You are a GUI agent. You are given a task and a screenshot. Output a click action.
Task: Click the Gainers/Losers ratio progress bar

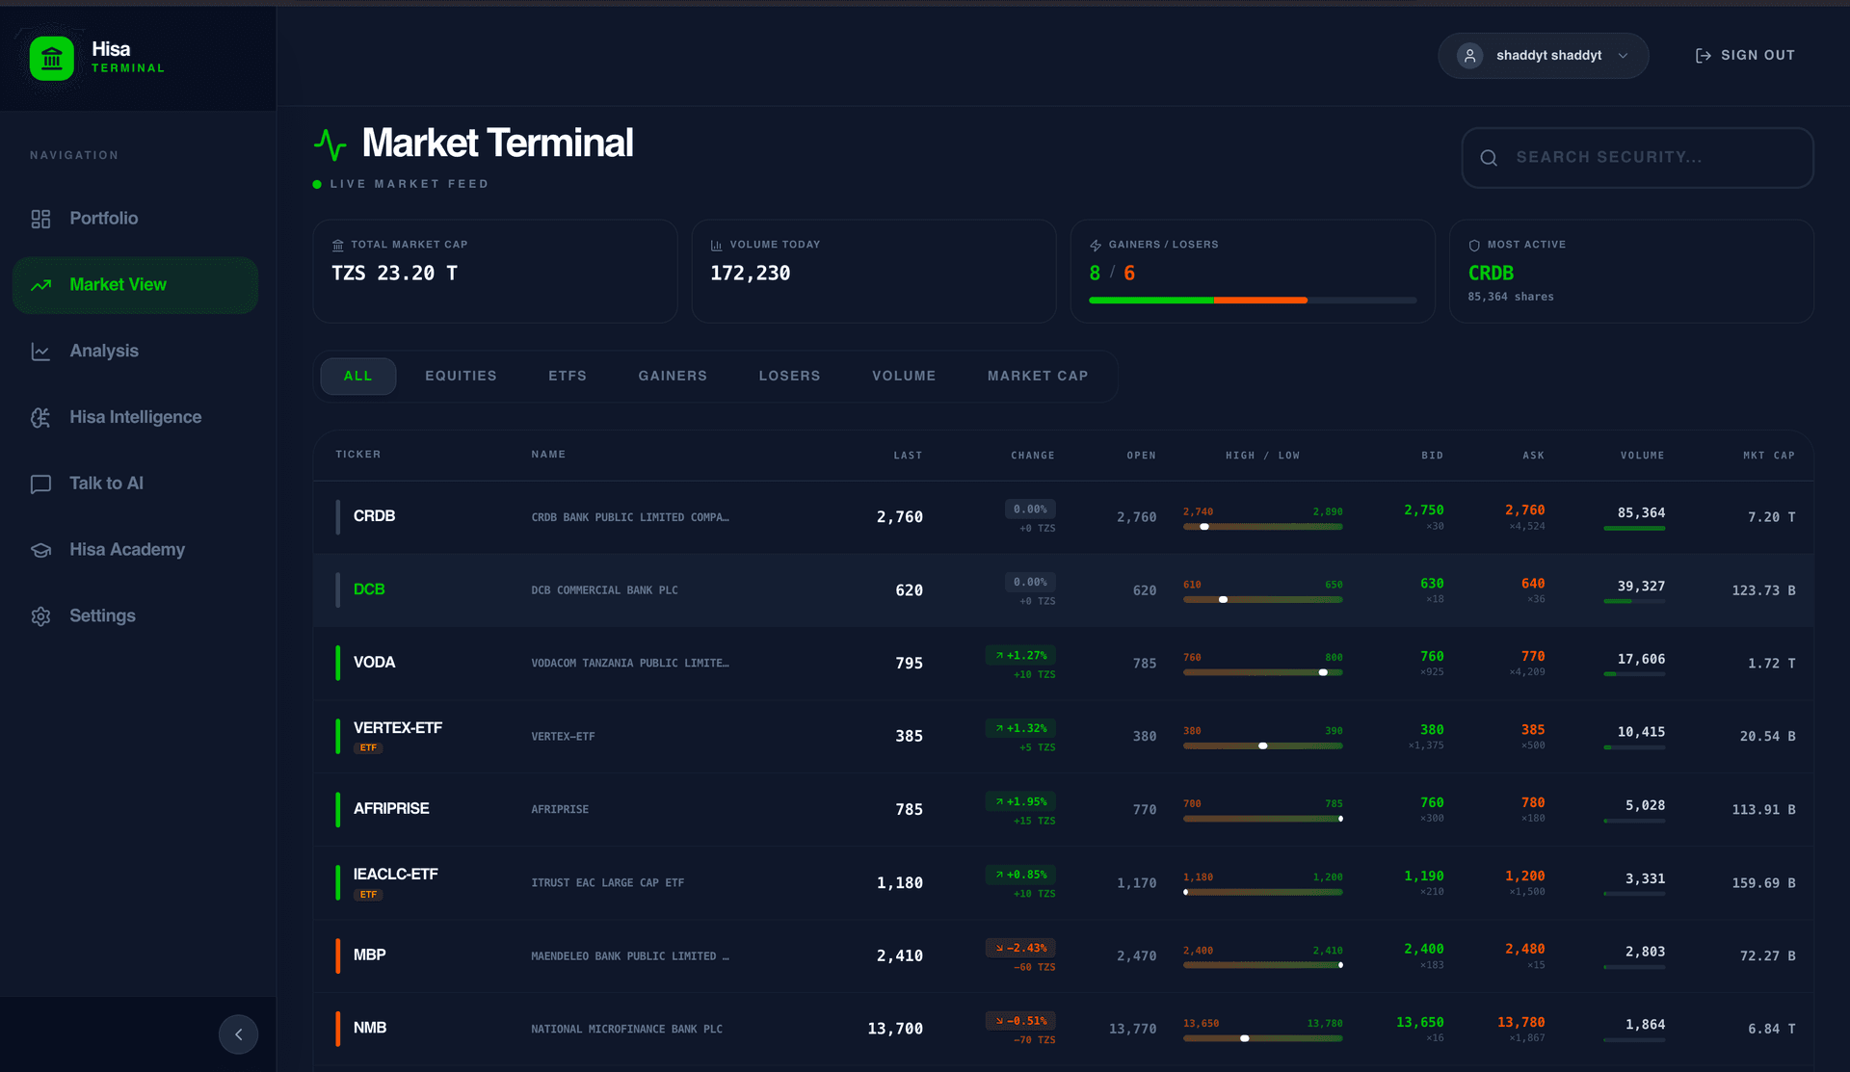pos(1252,301)
